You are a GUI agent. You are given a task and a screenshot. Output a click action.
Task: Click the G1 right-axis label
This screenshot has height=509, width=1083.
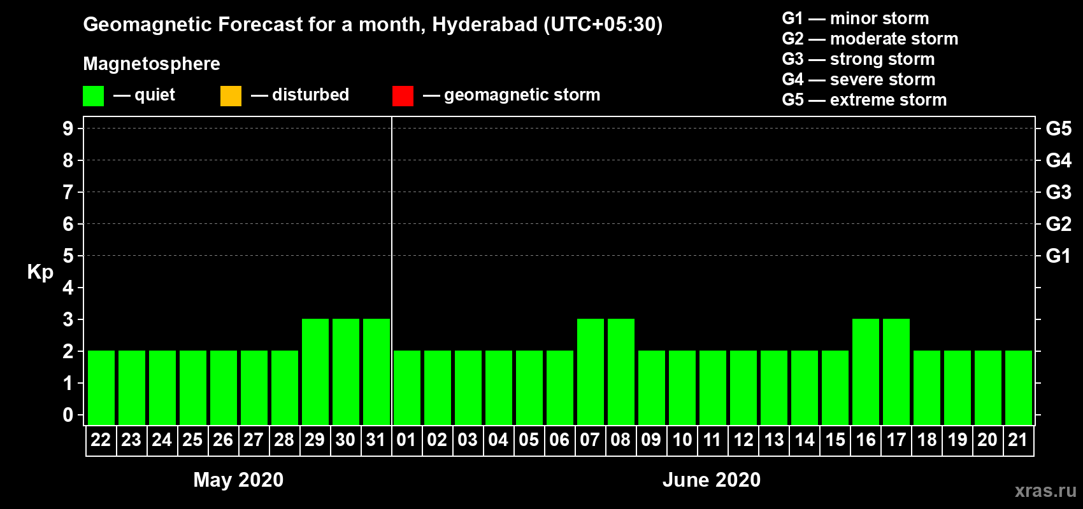tap(1059, 256)
